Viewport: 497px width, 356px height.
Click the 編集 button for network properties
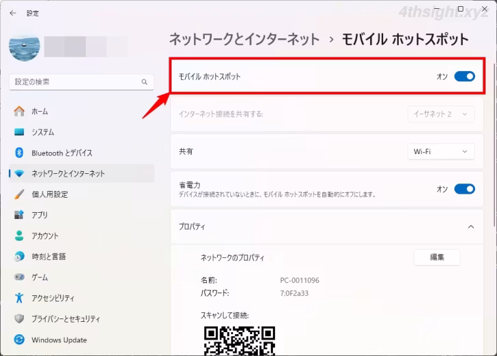(437, 258)
